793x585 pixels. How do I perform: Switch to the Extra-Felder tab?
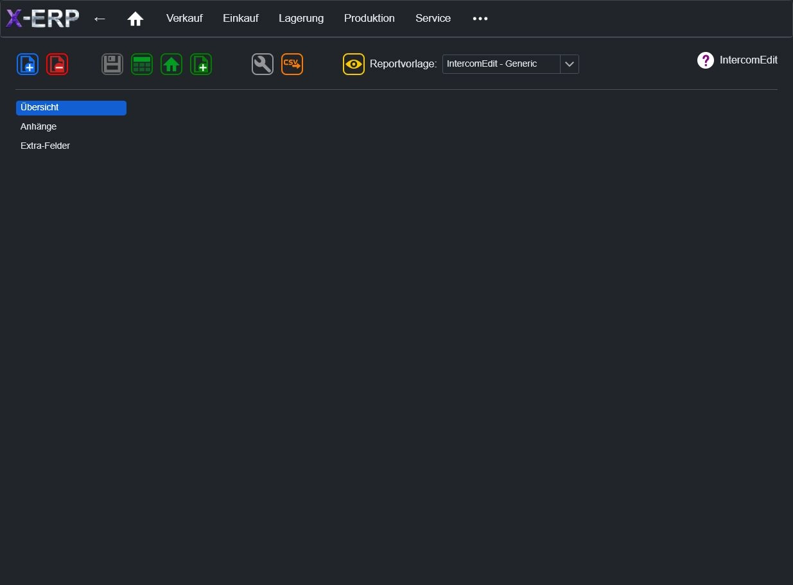[x=45, y=146]
